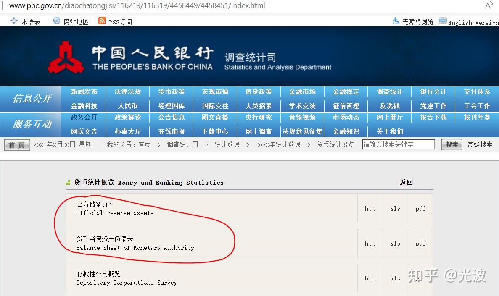Open the 货币政策 menu item
The image size is (499, 296).
tap(171, 92)
